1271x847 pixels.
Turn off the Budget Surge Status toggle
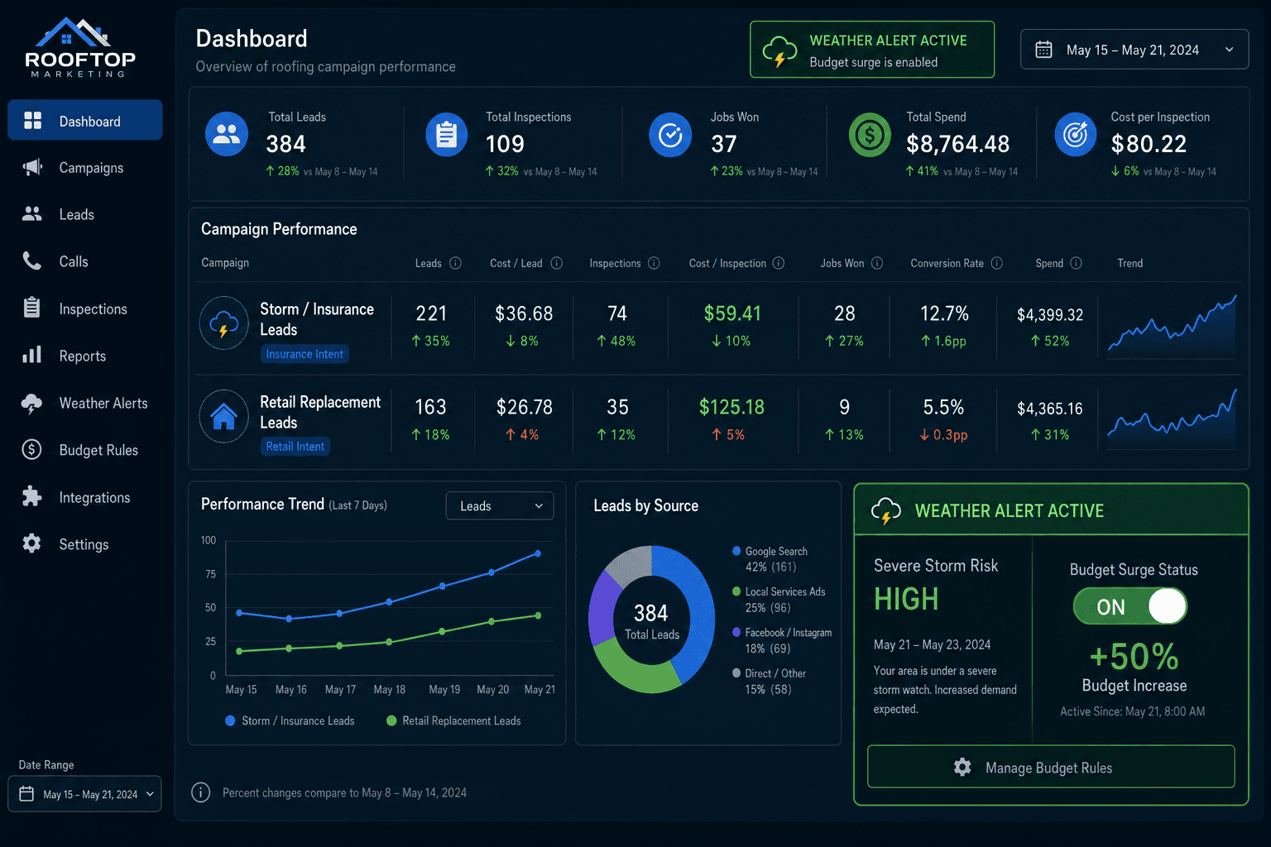tap(1130, 606)
